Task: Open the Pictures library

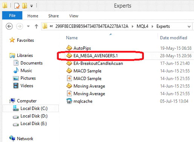Action: (28, 78)
